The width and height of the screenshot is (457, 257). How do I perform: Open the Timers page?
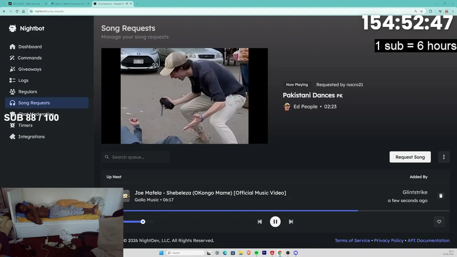point(47,125)
